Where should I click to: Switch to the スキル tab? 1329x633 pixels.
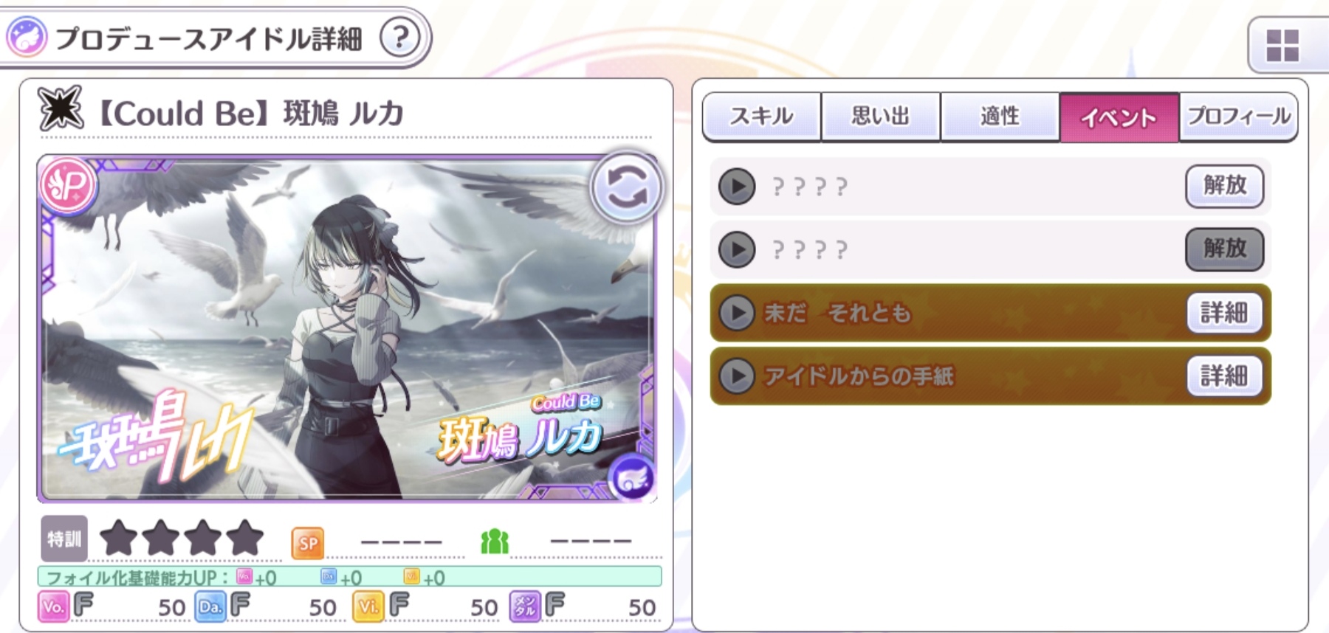tap(761, 116)
